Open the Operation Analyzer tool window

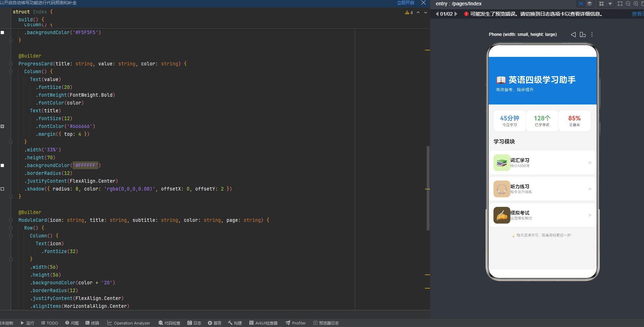pyautogui.click(x=129, y=323)
